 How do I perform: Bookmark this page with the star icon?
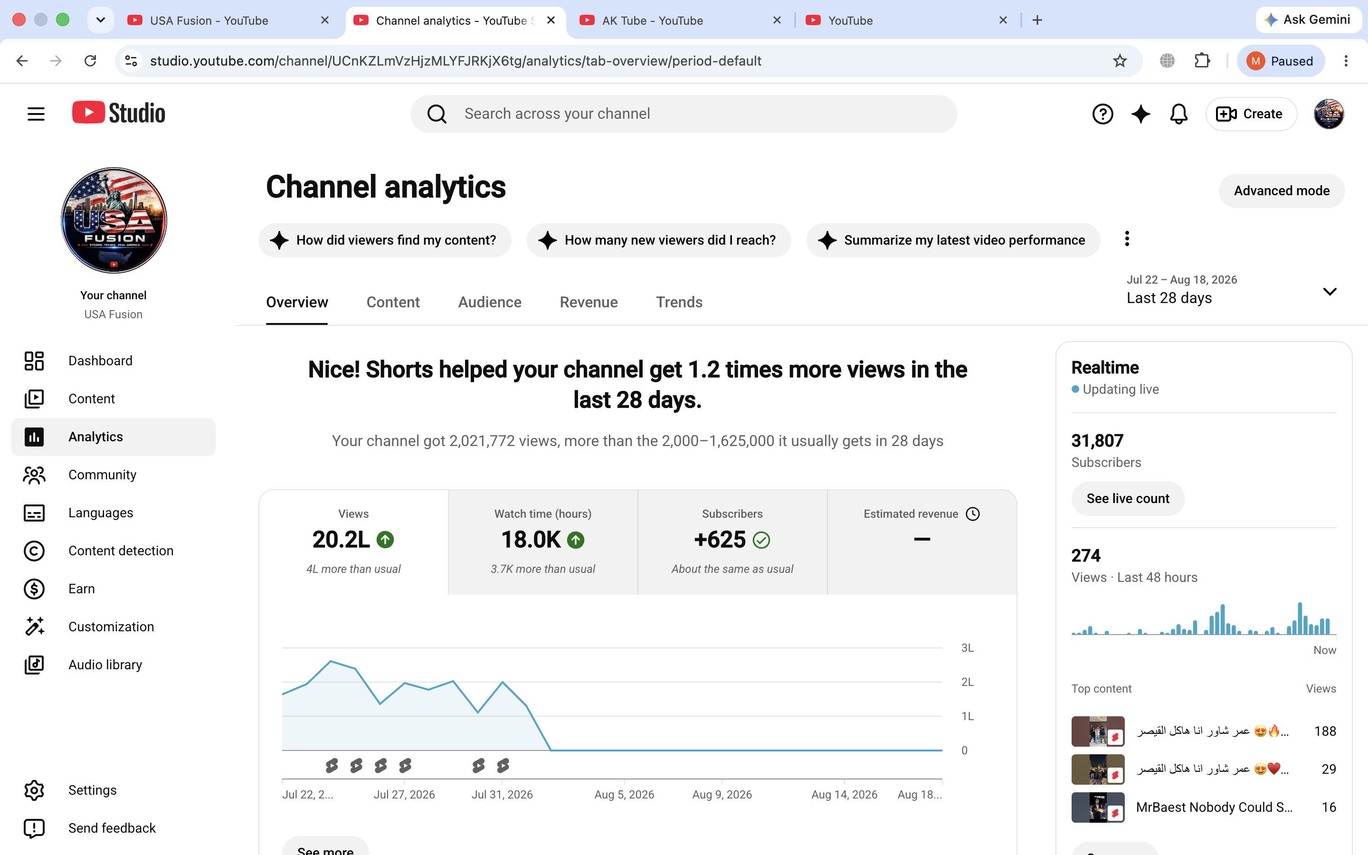[1119, 60]
